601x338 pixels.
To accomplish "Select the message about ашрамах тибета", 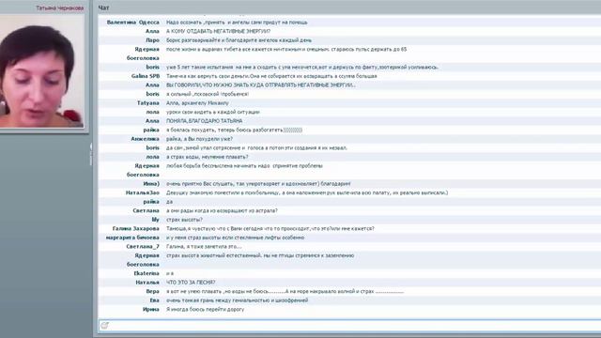I will coord(286,49).
